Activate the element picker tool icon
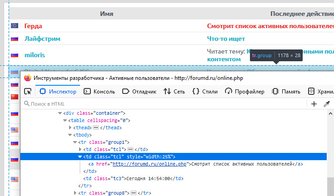The width and height of the screenshot is (334, 196). 28,91
